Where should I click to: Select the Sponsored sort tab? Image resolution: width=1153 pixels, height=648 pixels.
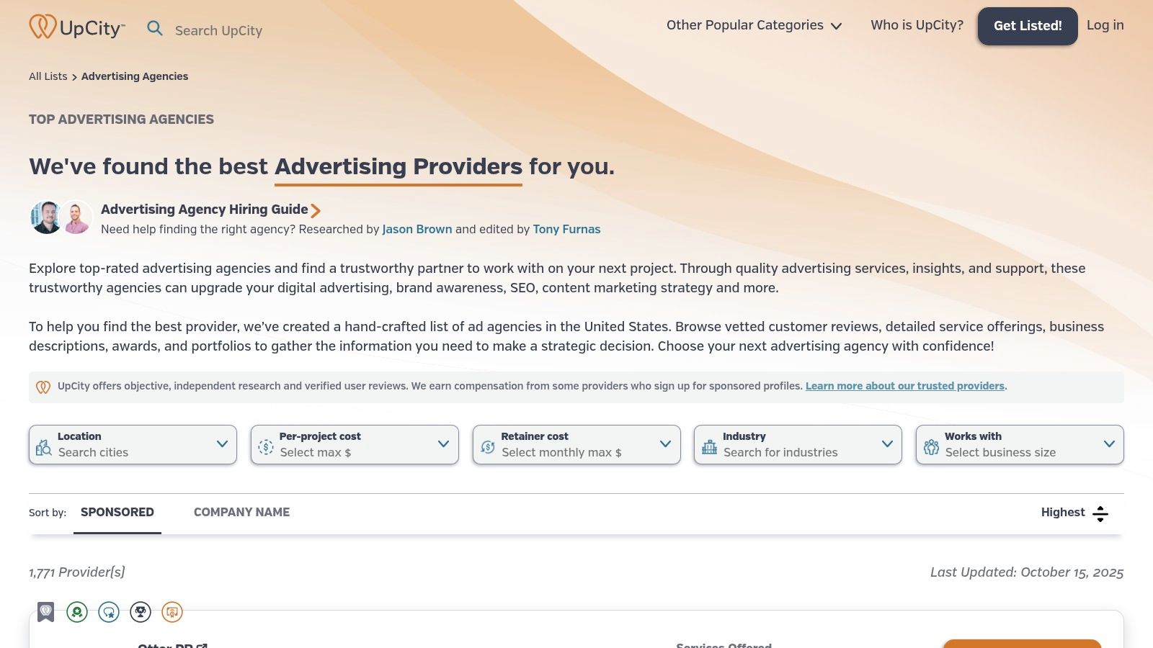coord(117,512)
